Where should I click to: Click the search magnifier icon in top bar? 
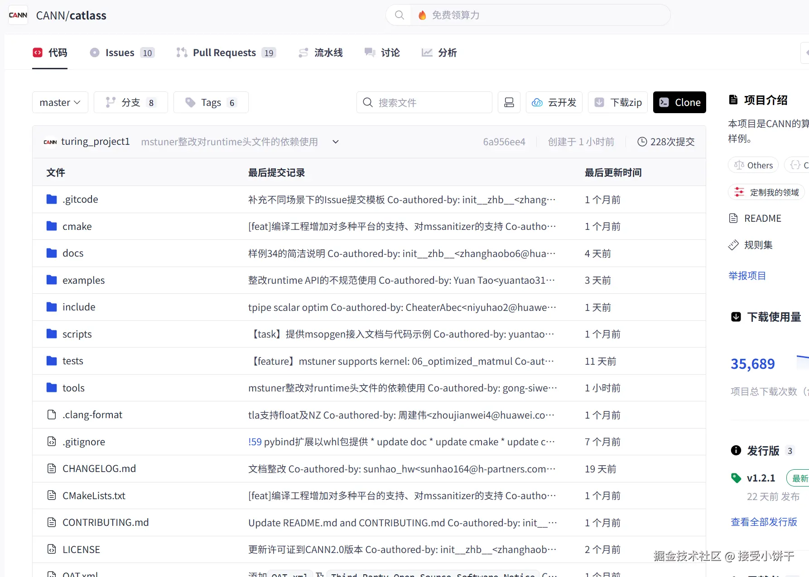point(399,15)
